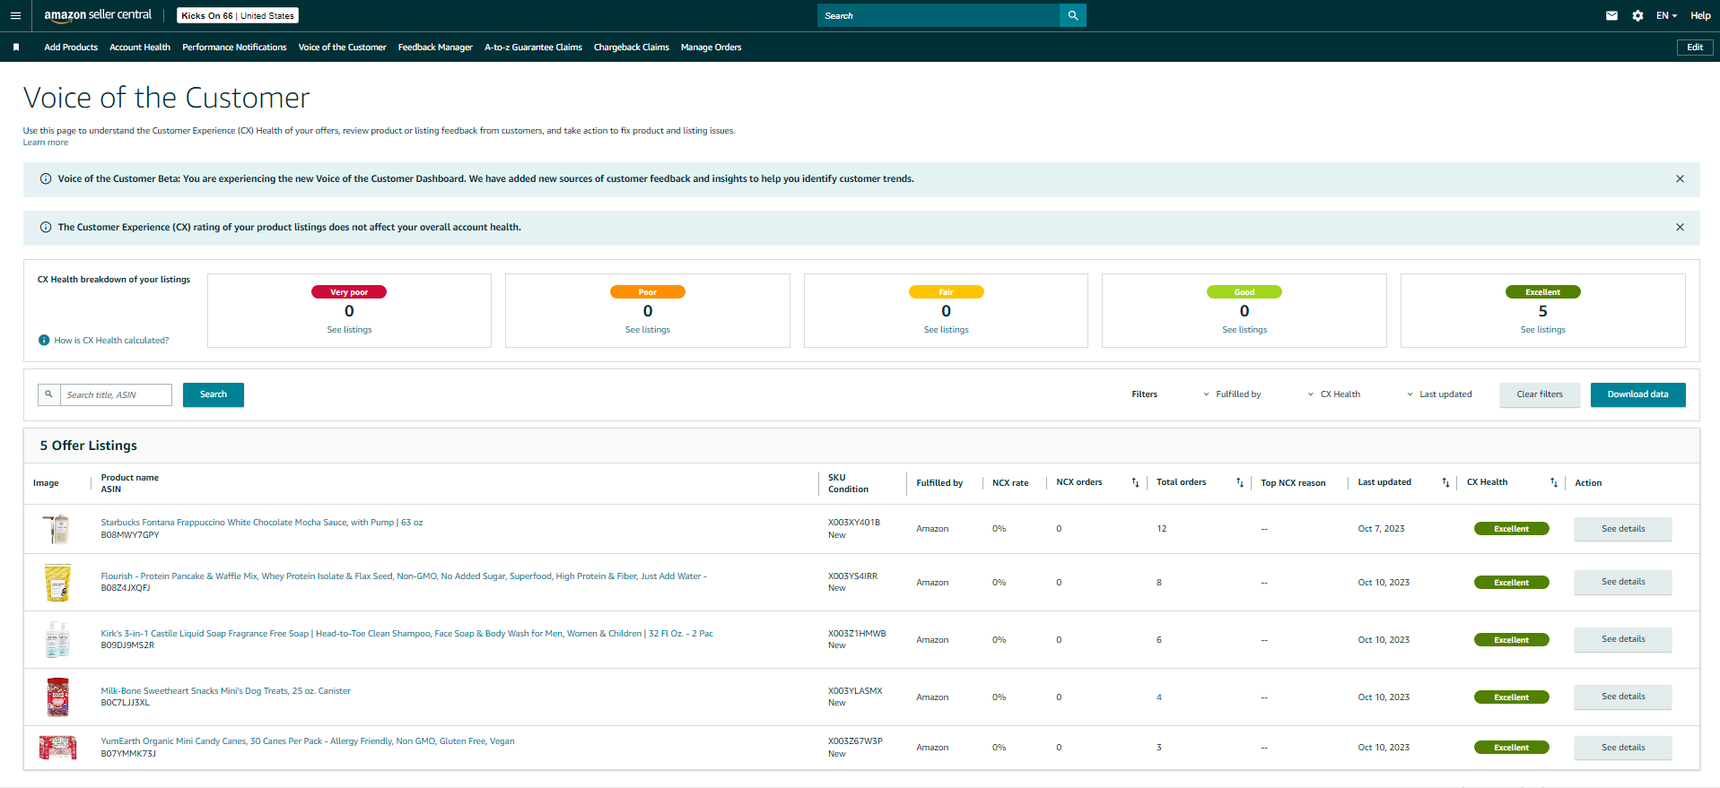Click the Edit button in navigation bar
This screenshot has width=1720, height=788.
click(x=1695, y=48)
